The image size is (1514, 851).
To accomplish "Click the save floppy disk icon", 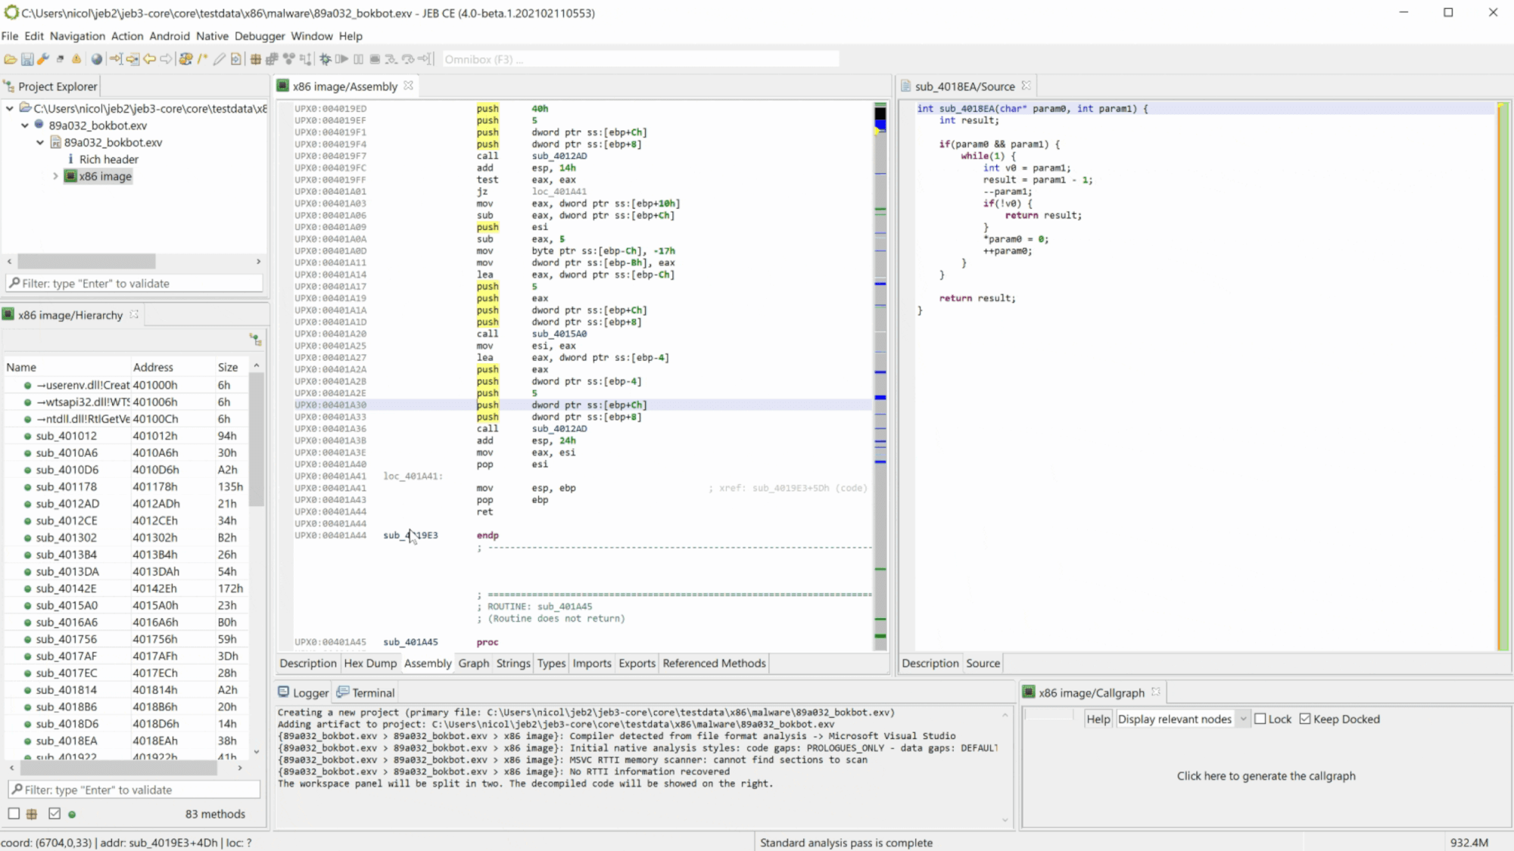I will pyautogui.click(x=26, y=59).
